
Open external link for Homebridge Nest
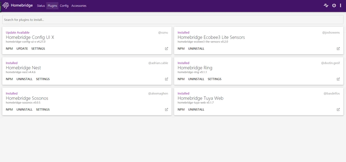click(x=166, y=79)
